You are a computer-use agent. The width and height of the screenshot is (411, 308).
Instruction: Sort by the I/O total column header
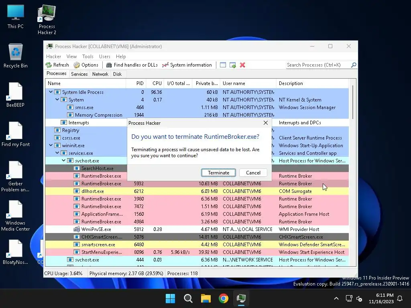click(178, 83)
